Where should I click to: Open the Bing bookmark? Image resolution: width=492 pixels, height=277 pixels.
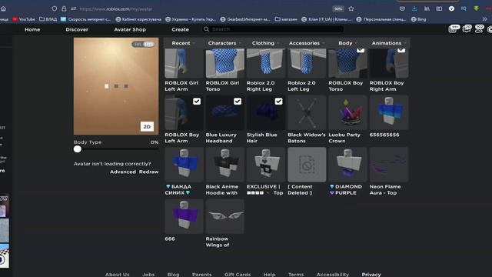[x=418, y=19]
